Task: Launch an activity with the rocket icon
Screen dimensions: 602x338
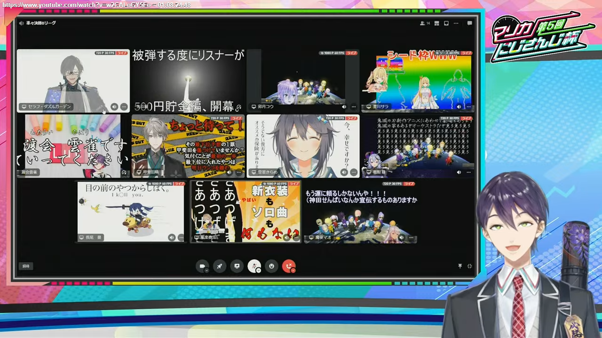Action: (219, 266)
